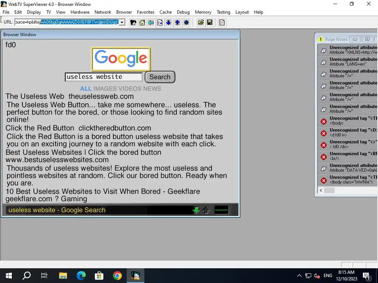Open the Debug menu

[183, 12]
